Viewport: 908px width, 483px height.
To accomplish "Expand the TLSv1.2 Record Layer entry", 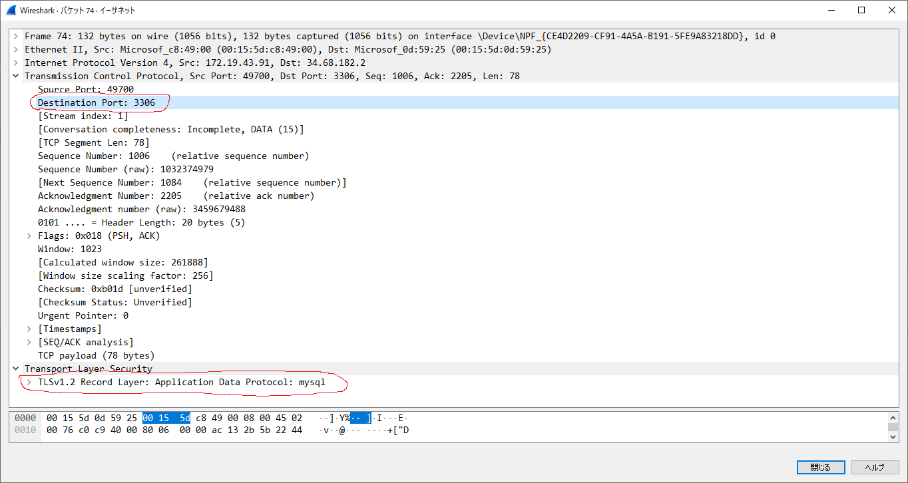I will coord(28,382).
